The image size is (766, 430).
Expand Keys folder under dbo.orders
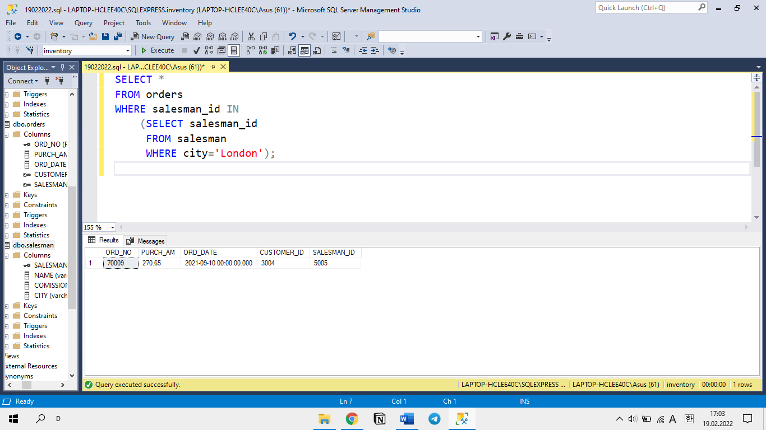[x=7, y=195]
